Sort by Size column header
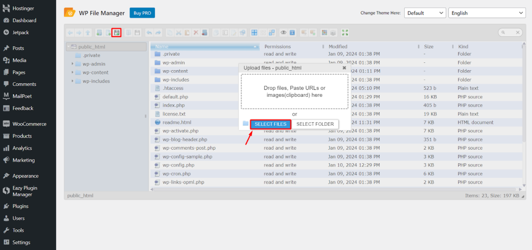 click(x=437, y=46)
